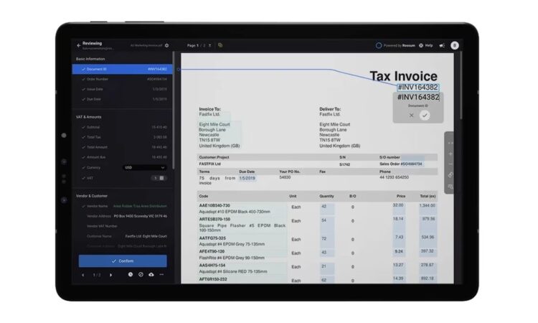The height and width of the screenshot is (323, 538).
Task: Zoom in using the plus icon on the document toolbar
Action: [450, 154]
